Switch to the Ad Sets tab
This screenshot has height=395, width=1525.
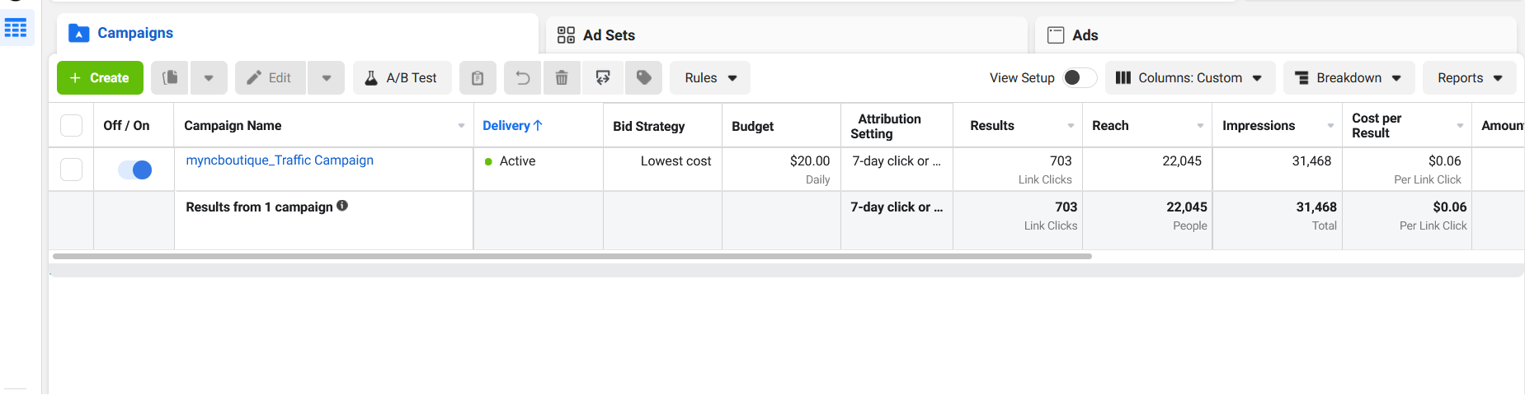pyautogui.click(x=609, y=35)
